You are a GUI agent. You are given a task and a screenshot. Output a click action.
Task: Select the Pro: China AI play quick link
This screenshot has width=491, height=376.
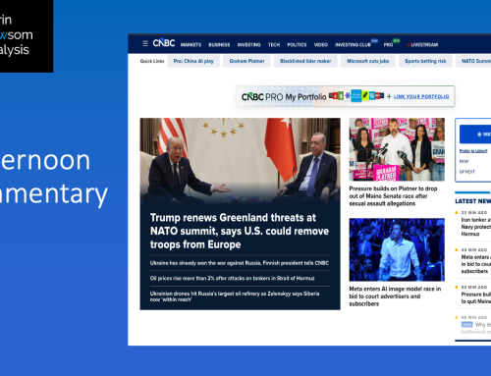193,61
